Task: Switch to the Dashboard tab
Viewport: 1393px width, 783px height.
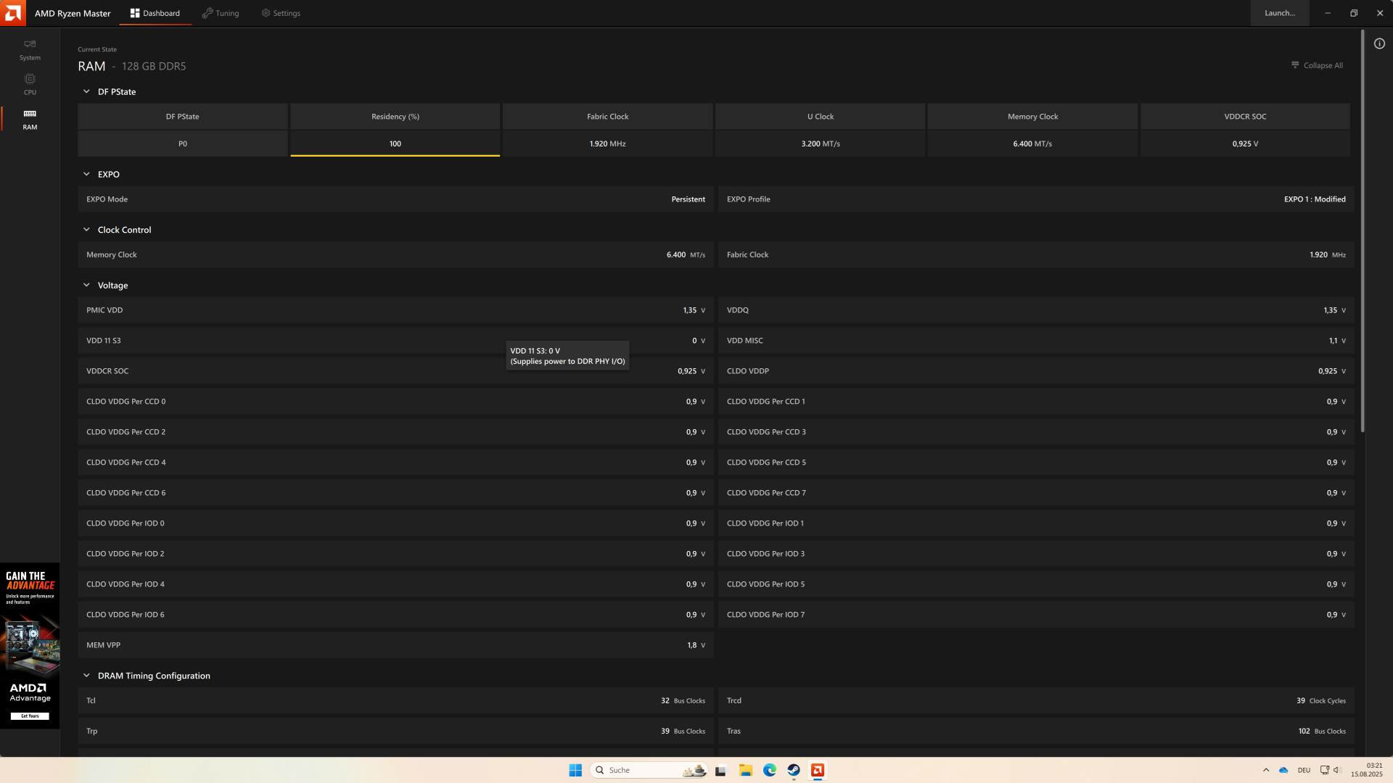Action: pyautogui.click(x=155, y=13)
